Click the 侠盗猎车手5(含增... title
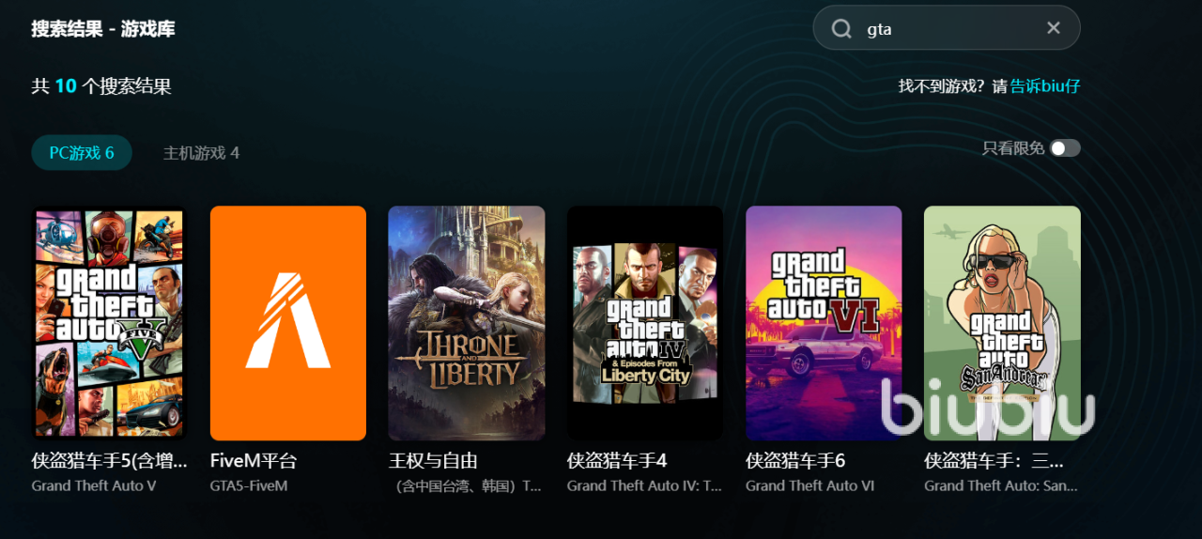 click(x=110, y=461)
